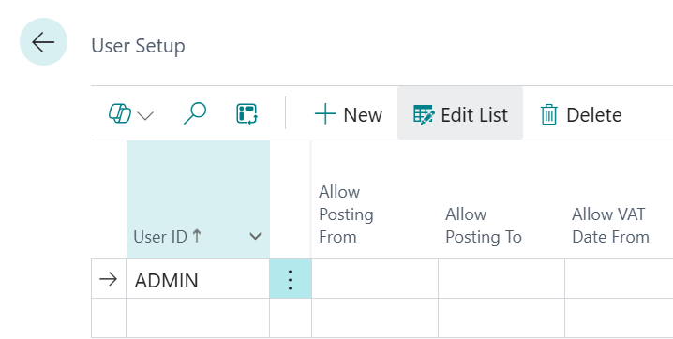Screen dimensions: 673x339
Task: Expand the chevron beside Copilot icon
Action: tap(145, 115)
